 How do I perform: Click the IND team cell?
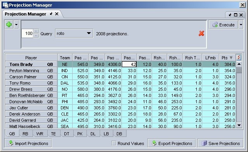pyautogui.click(x=65, y=71)
